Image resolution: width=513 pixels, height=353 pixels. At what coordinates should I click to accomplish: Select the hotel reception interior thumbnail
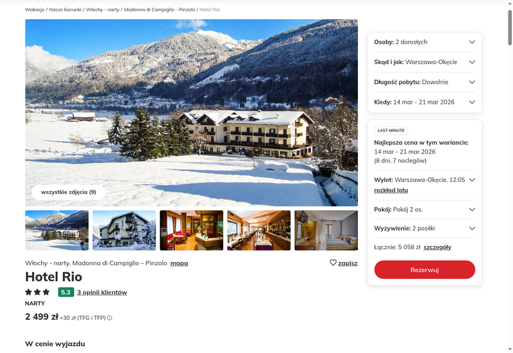(191, 231)
